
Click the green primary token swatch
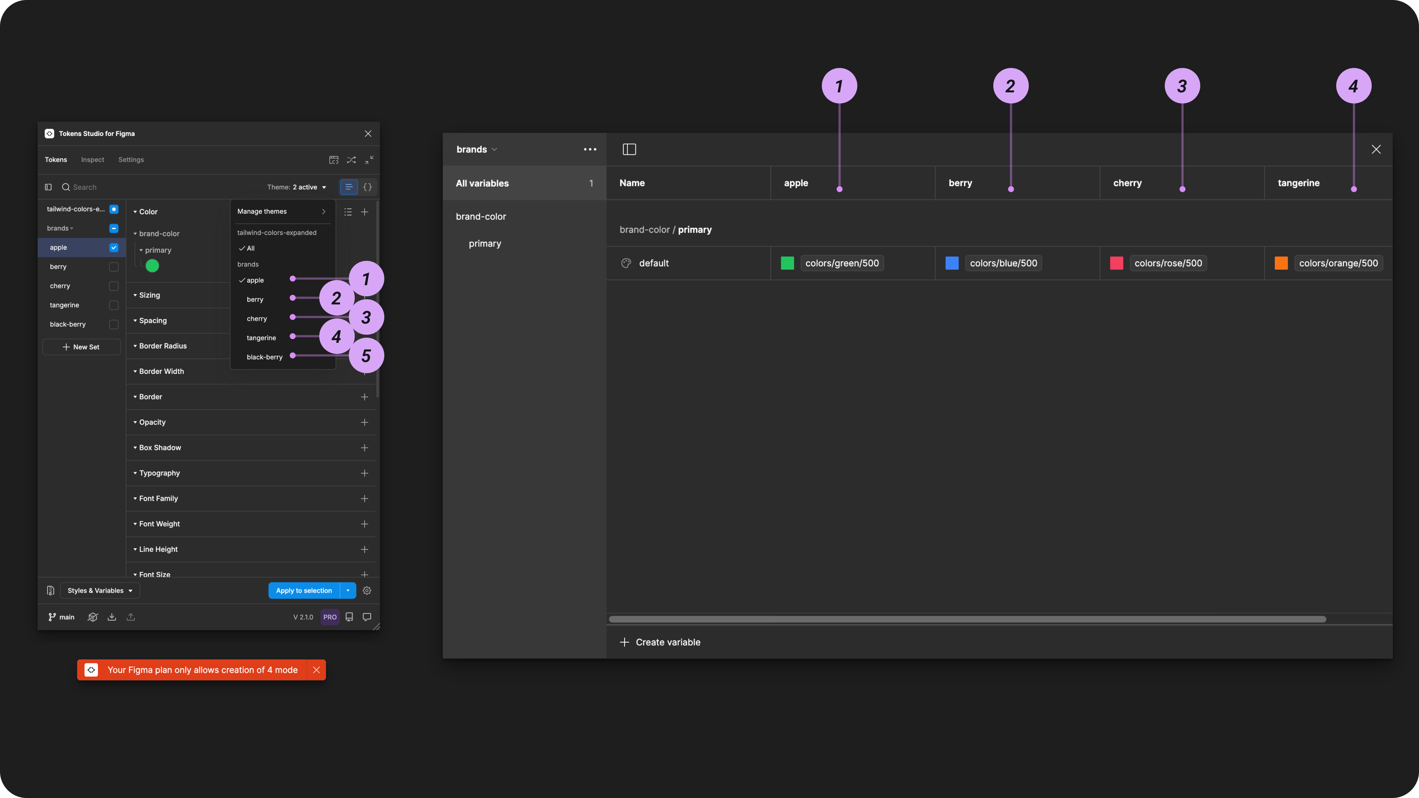[x=153, y=266]
